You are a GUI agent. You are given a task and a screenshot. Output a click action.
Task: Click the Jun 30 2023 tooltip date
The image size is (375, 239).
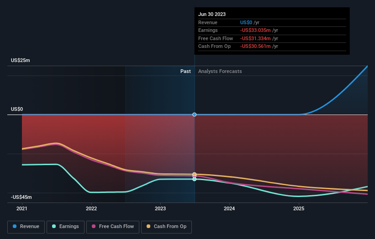[212, 14]
